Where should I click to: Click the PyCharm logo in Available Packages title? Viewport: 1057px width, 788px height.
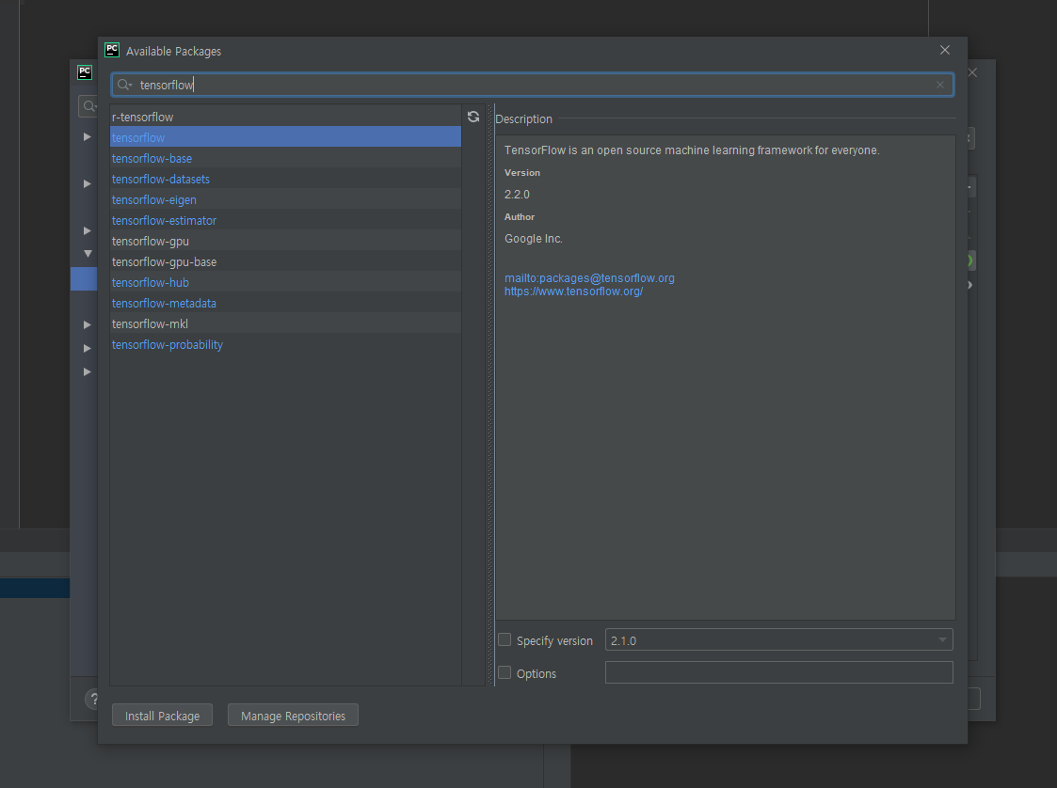[112, 50]
